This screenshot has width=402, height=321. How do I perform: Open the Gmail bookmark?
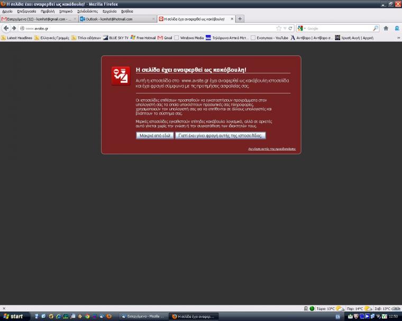pyautogui.click(x=165, y=38)
